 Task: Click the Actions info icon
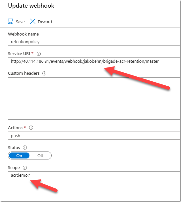[31, 128]
